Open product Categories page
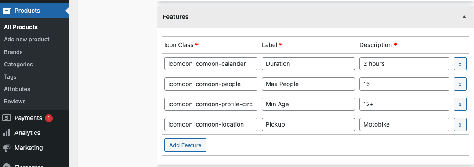 click(x=18, y=65)
